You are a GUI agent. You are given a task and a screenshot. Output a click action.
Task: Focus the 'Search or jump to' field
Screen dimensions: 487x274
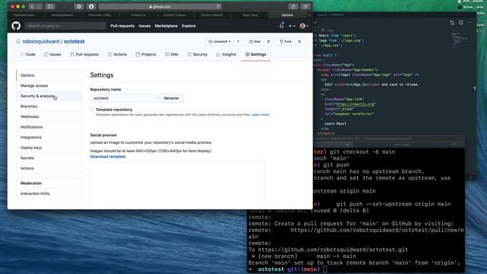pos(65,26)
